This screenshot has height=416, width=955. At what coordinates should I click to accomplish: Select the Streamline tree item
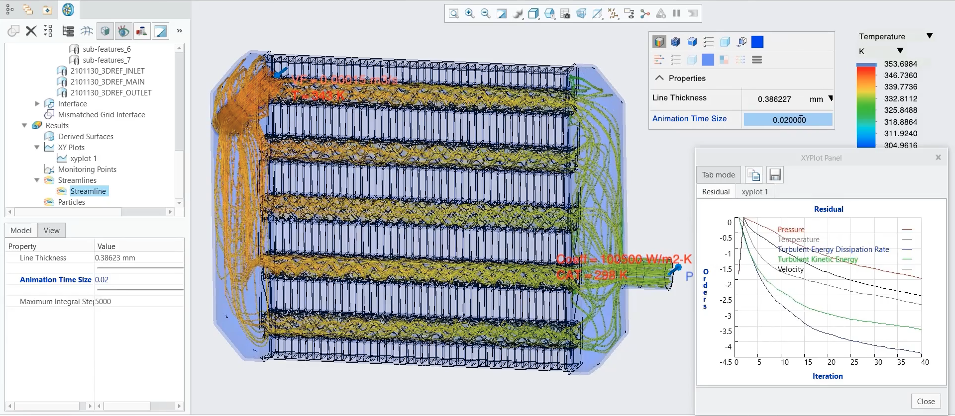click(88, 191)
